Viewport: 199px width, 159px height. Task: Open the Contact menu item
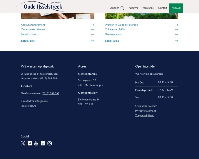163,8
